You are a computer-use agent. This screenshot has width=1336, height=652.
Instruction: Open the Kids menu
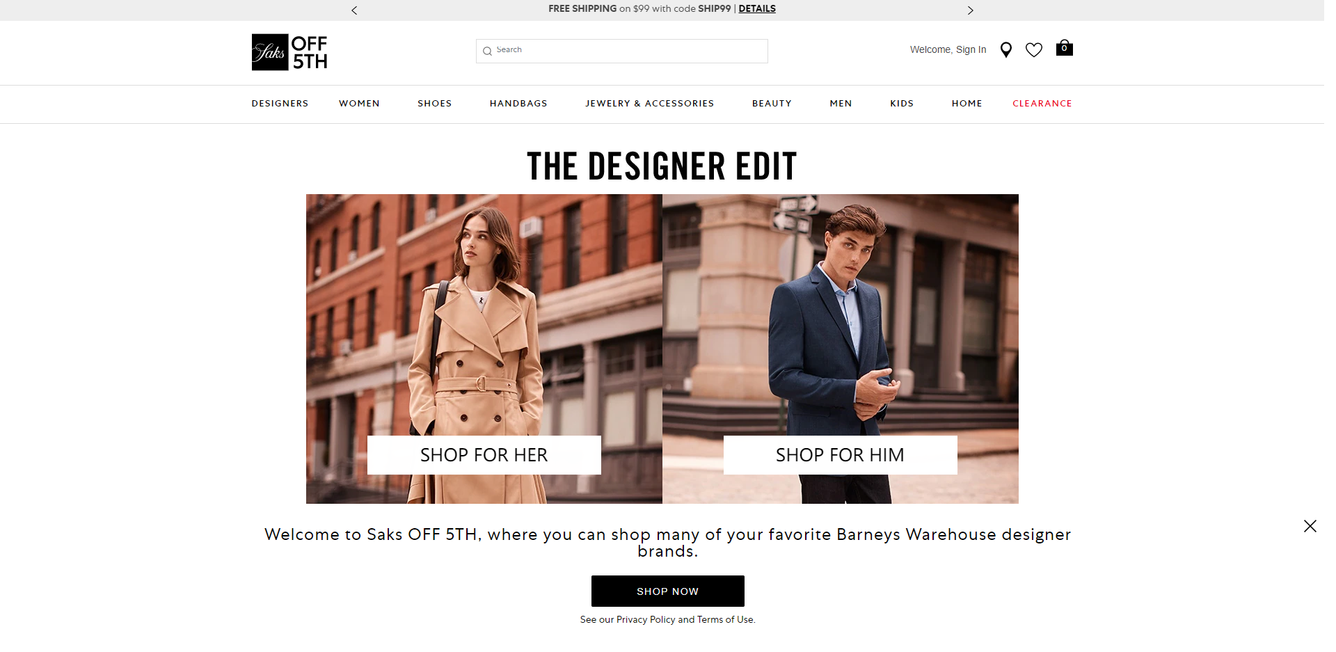(902, 104)
